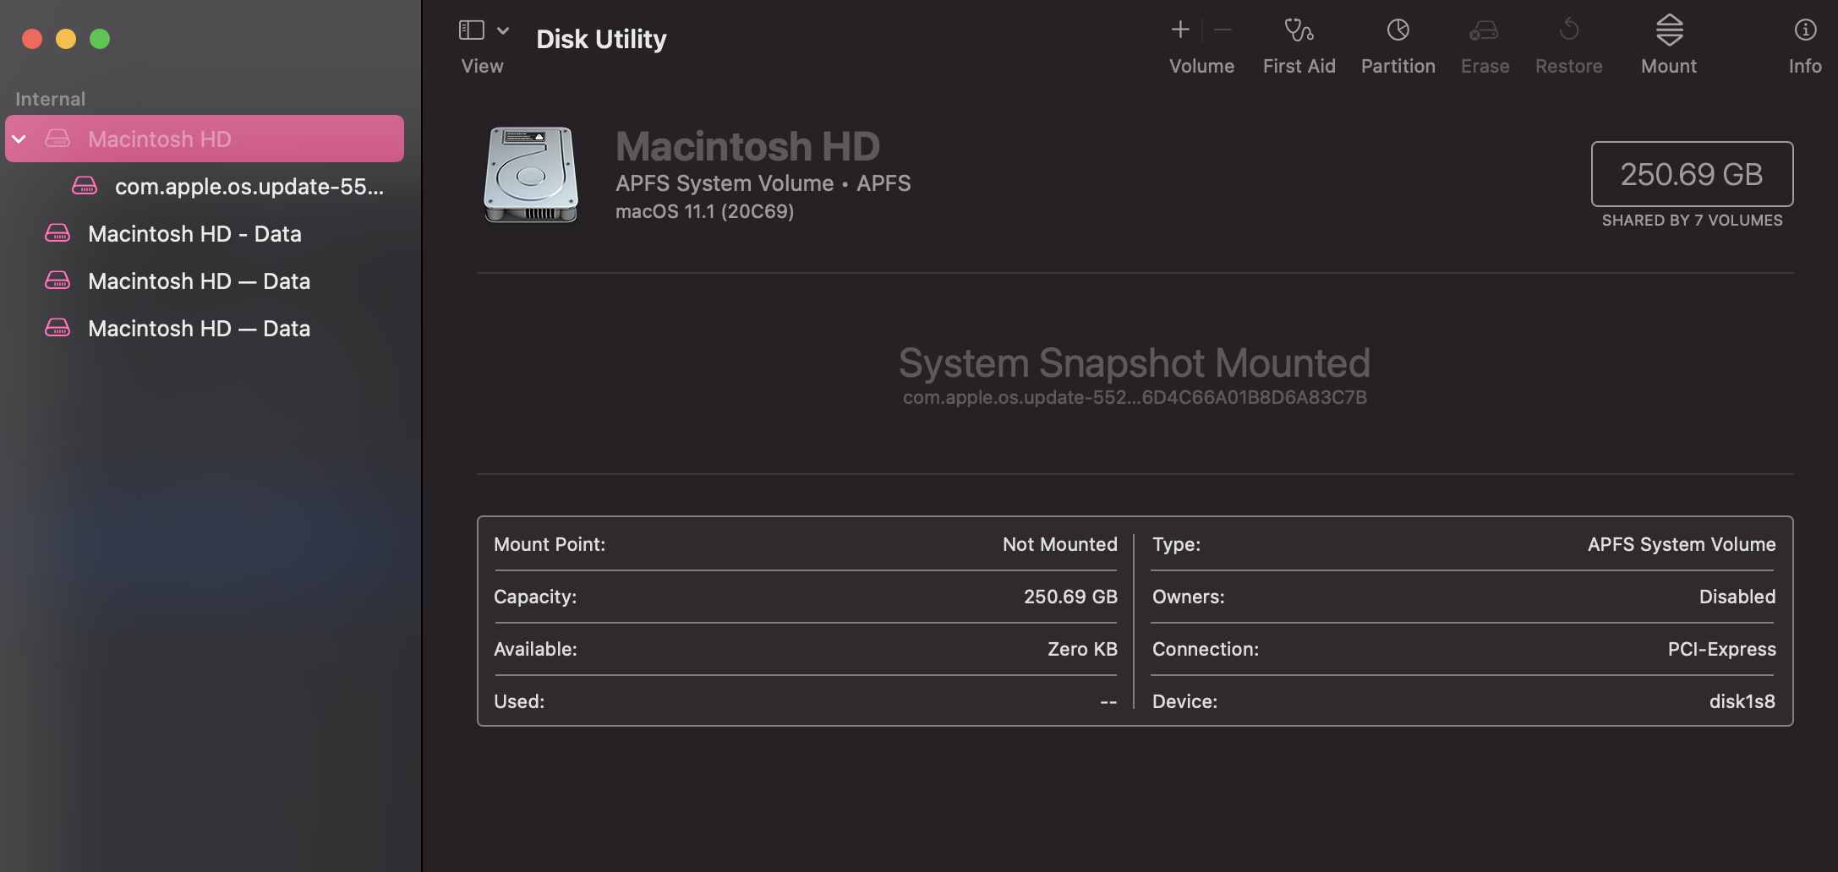This screenshot has height=872, width=1838.
Task: Remove a volume with the minus icon
Action: [1223, 30]
